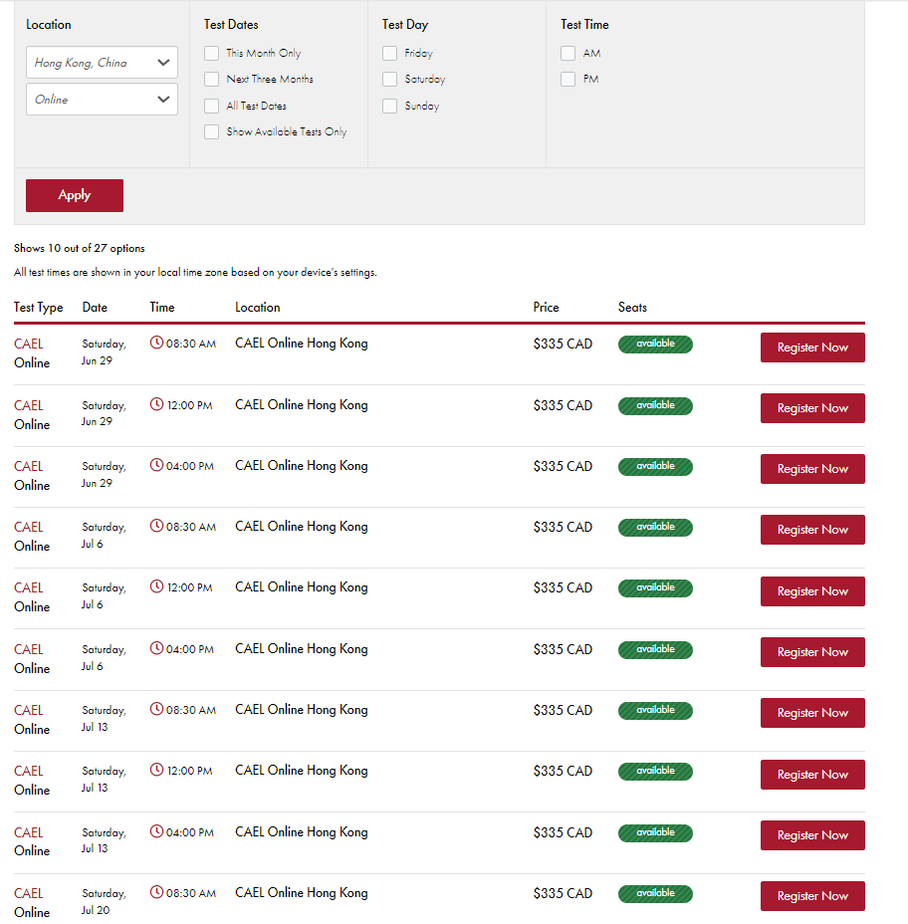Open the CAEL link in first row

[29, 344]
